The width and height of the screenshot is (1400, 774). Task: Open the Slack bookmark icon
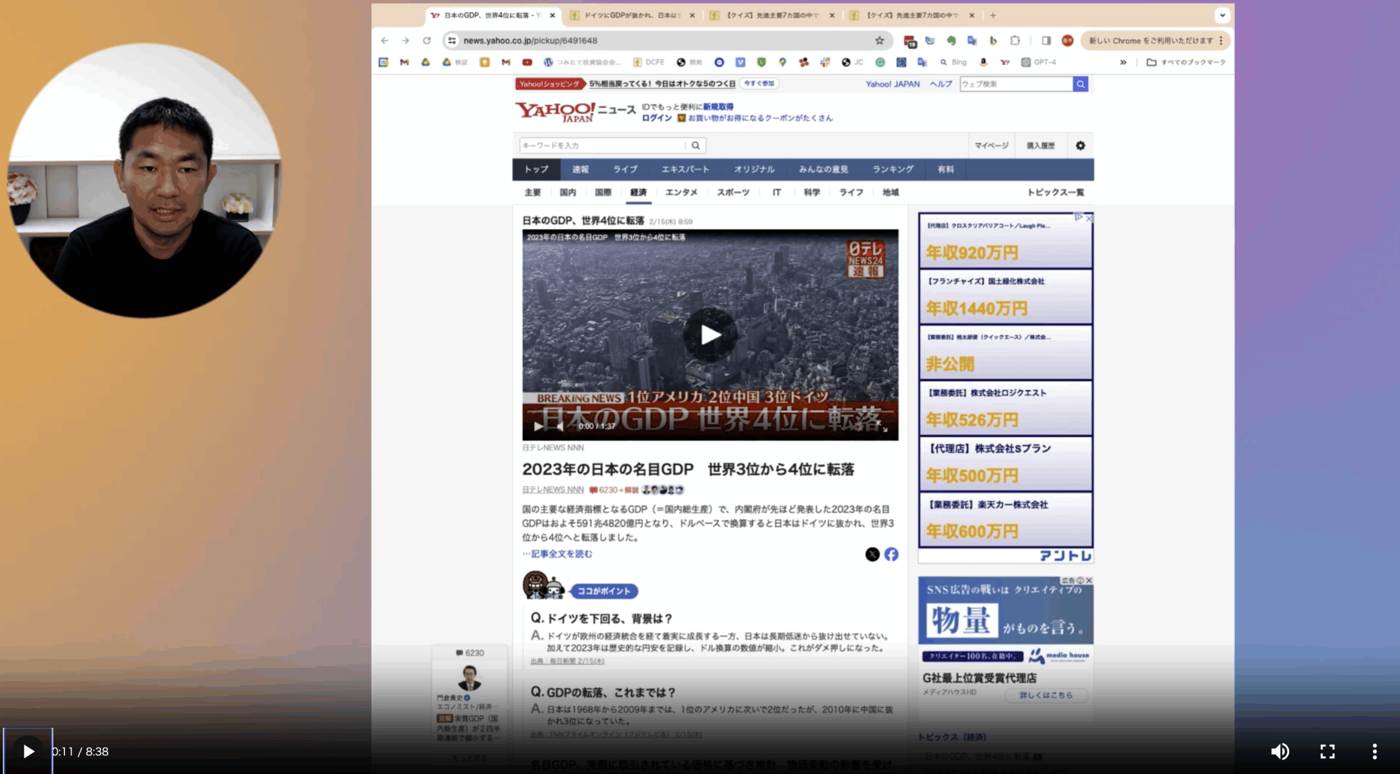tap(825, 62)
